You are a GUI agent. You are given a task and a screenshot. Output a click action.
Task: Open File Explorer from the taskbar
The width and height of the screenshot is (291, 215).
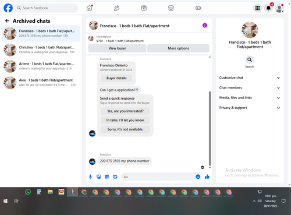coord(50,192)
